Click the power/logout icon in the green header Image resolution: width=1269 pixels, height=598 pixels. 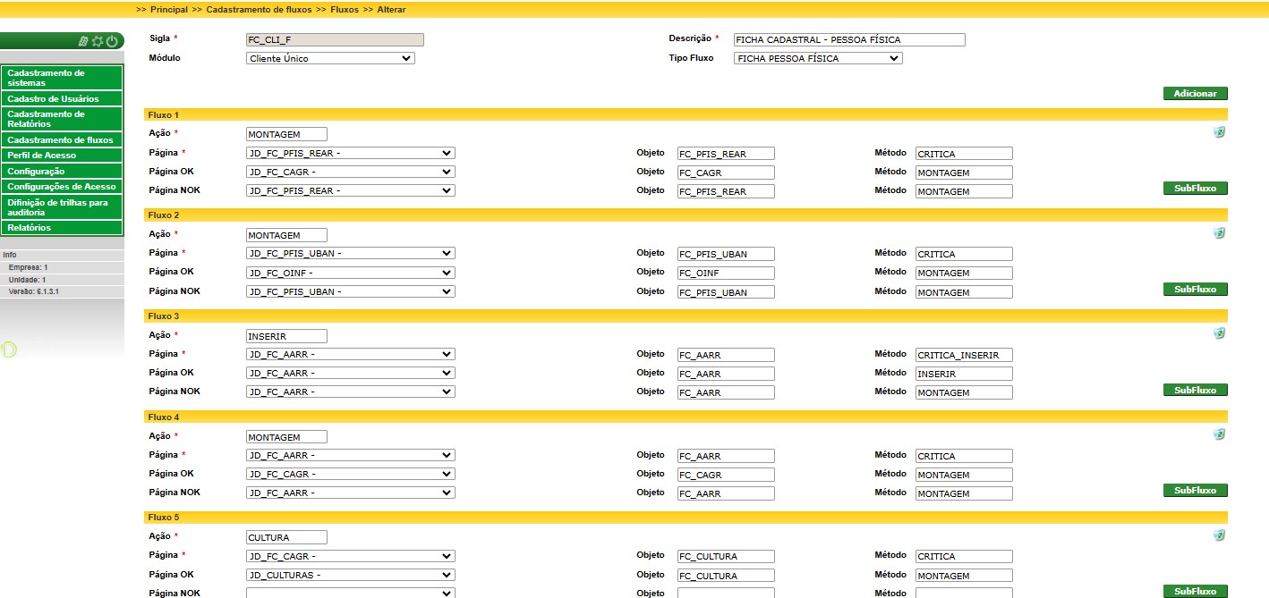tap(113, 41)
